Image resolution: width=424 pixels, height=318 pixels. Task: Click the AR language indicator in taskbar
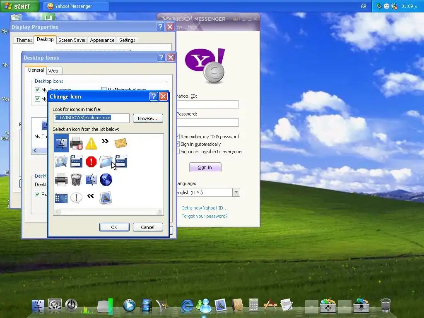[364, 6]
